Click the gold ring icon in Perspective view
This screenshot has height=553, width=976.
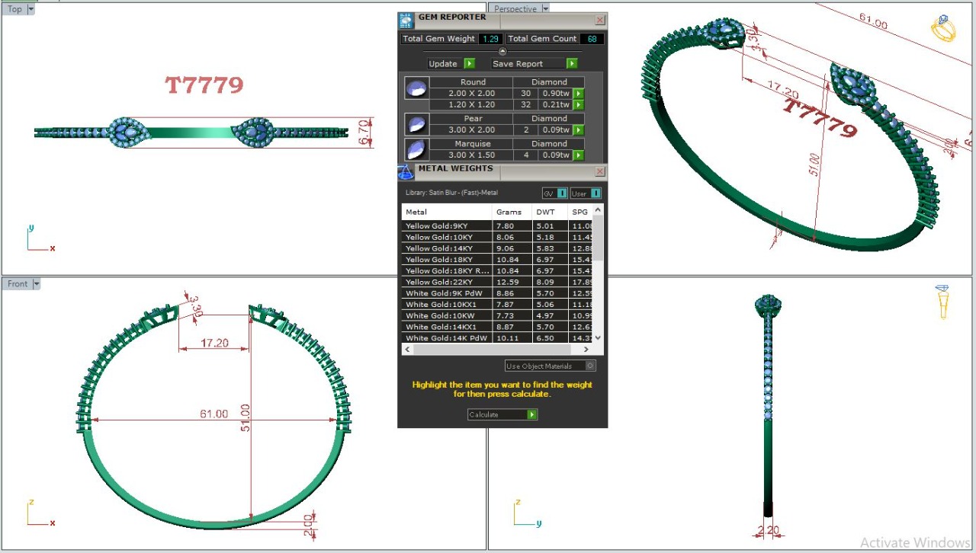943,28
